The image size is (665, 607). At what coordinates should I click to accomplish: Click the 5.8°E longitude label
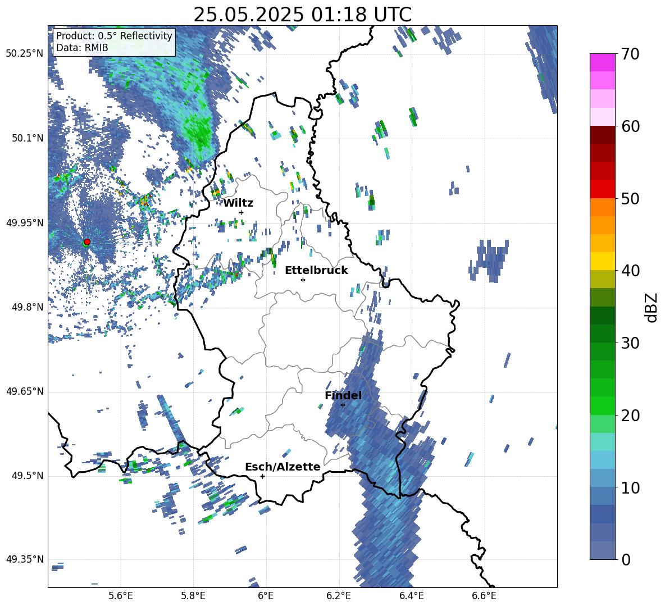coord(193,596)
